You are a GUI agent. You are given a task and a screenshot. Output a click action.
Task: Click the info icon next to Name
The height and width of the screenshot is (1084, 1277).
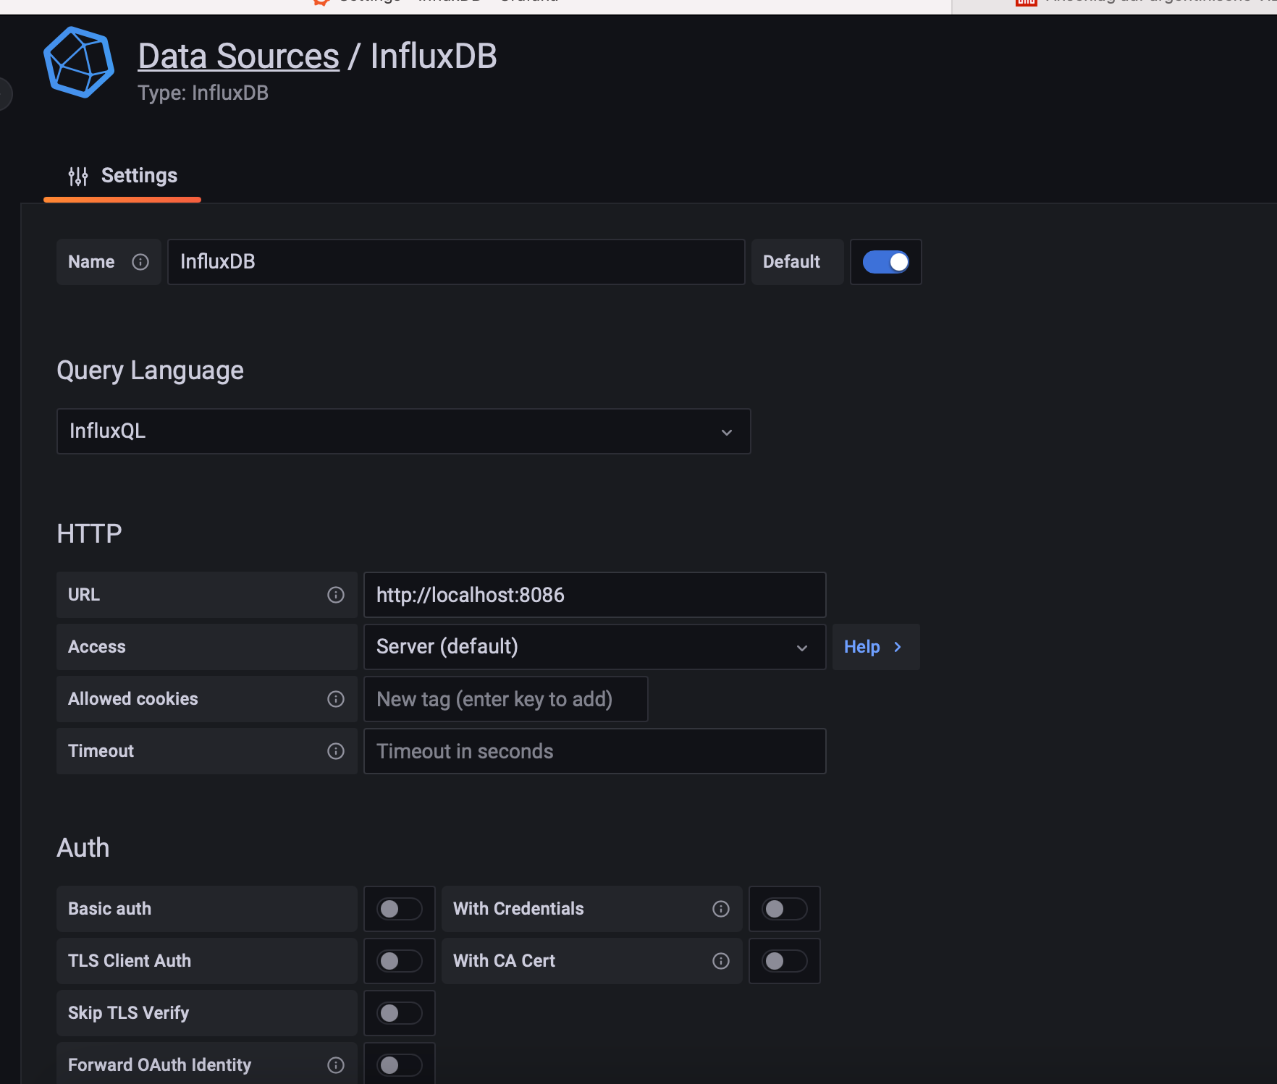pos(140,262)
